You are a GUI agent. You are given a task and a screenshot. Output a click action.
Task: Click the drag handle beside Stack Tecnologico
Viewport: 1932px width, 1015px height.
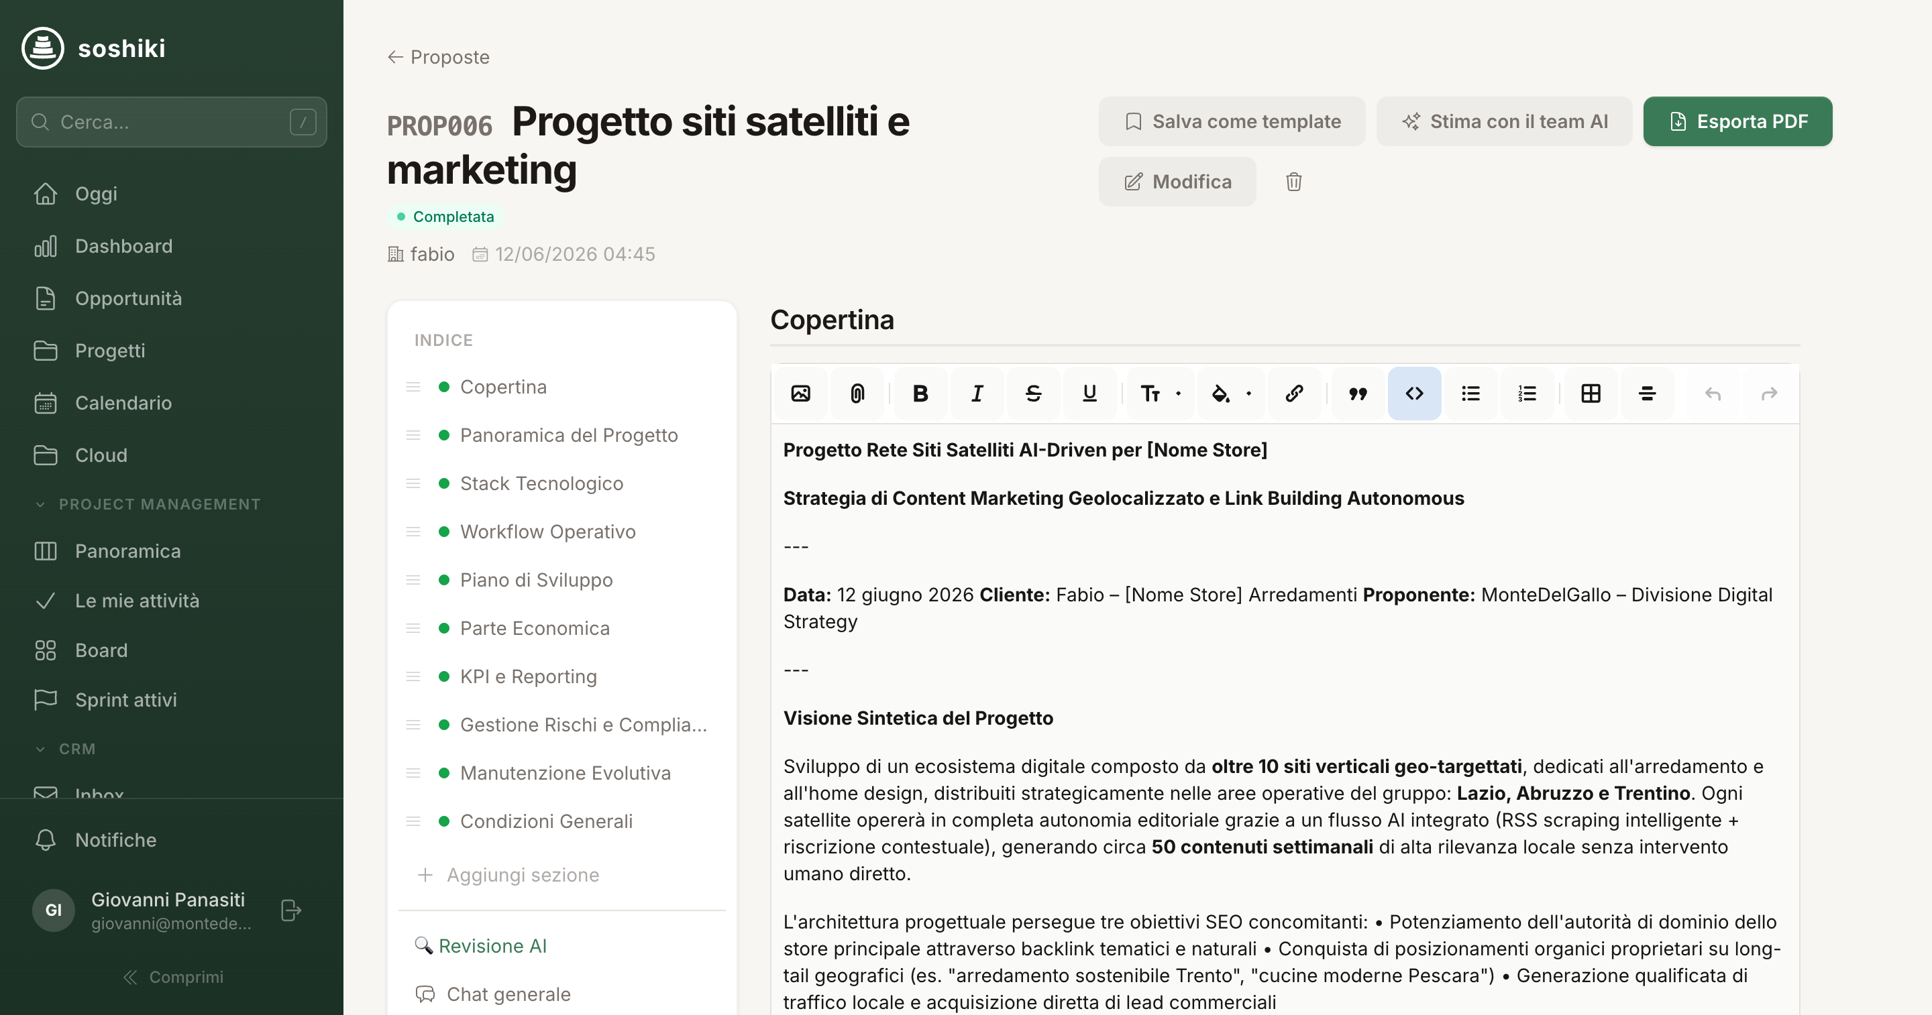click(413, 483)
